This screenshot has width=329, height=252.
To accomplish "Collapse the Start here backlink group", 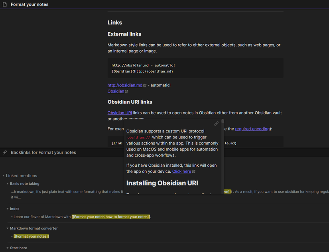I will (x=8, y=248).
